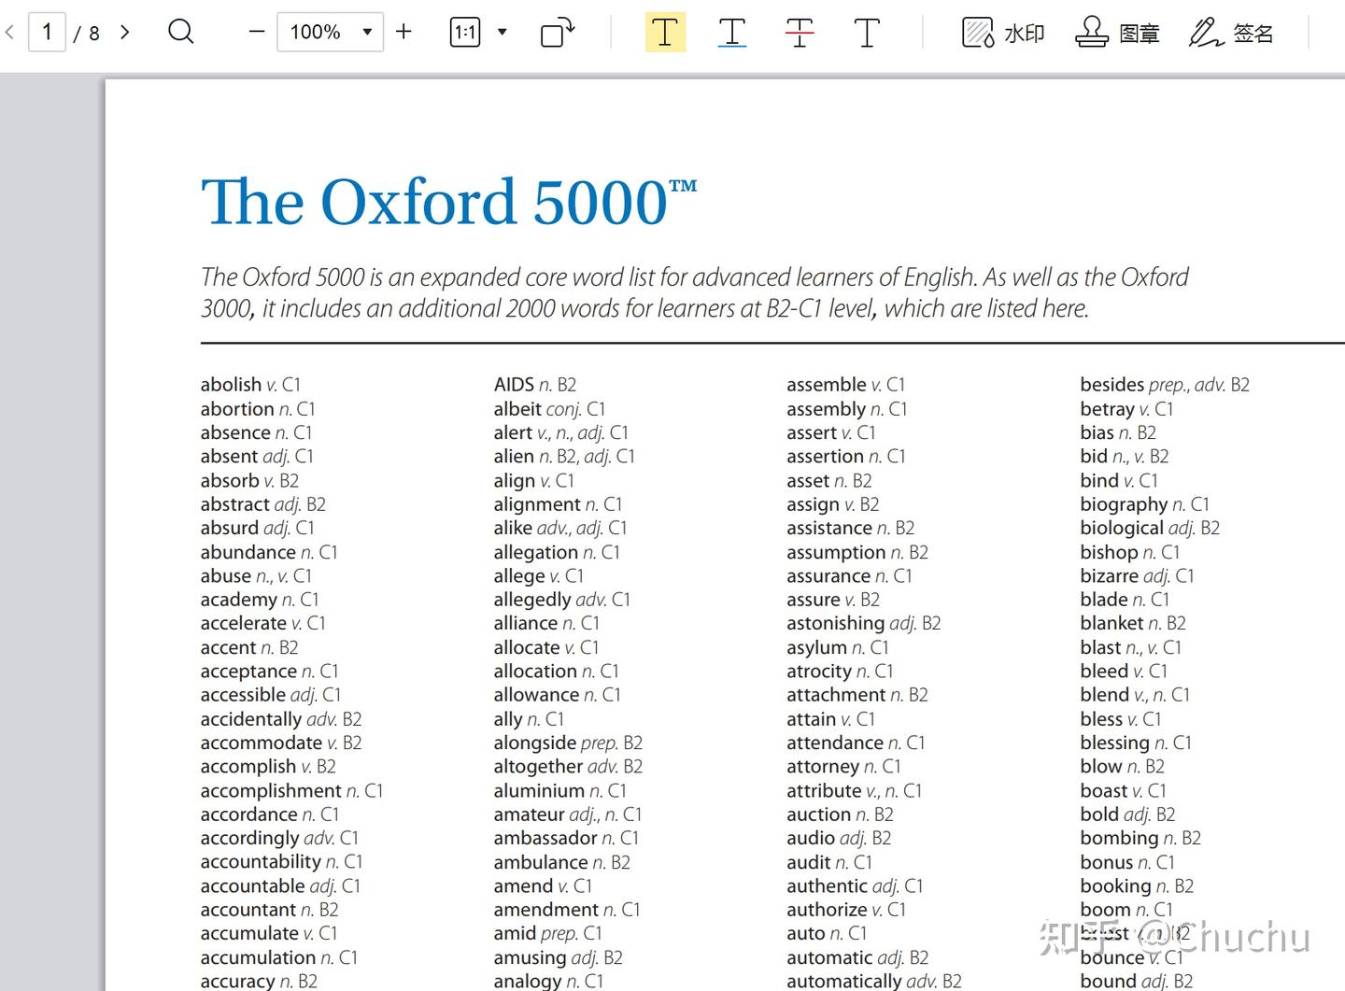Click the word "amendment"
1345x991 pixels.
(546, 910)
